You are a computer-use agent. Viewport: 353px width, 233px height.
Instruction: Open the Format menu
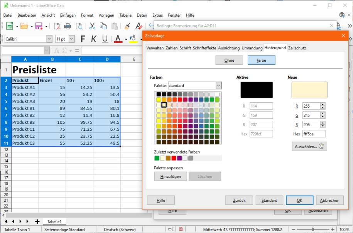pos(87,15)
